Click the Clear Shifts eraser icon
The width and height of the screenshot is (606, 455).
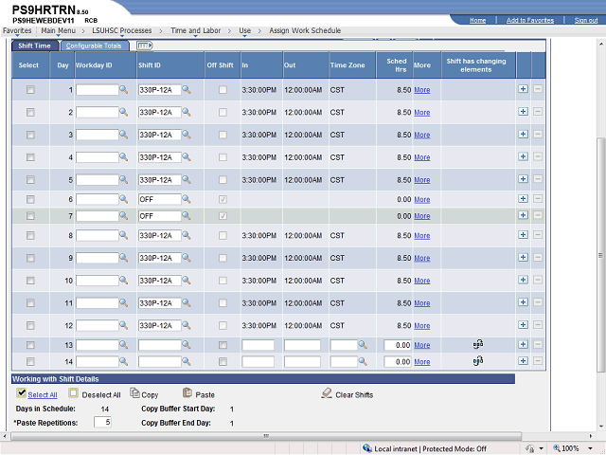pos(327,393)
